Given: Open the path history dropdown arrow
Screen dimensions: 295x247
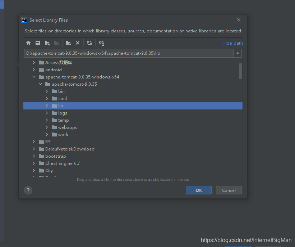Looking at the screenshot, I should (x=238, y=53).
